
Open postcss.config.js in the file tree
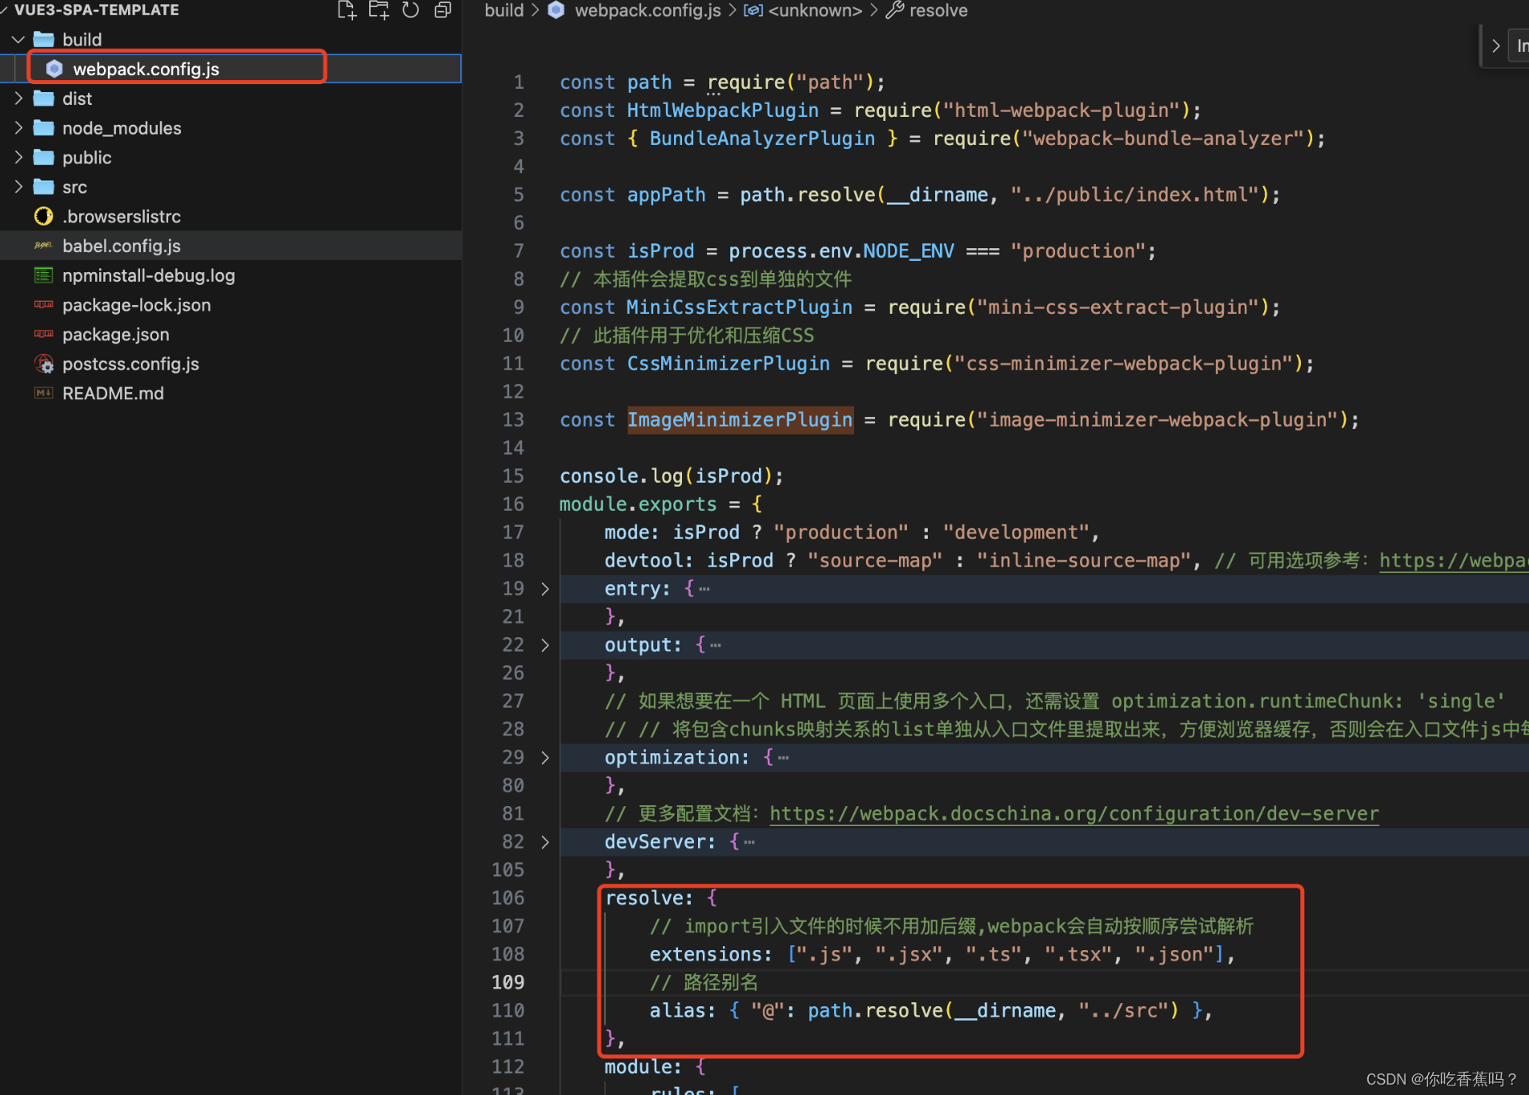pyautogui.click(x=131, y=364)
